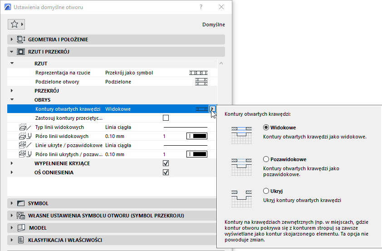Click the Symbol panel icon
Screen dimensions: 382x251
[x=21, y=203]
